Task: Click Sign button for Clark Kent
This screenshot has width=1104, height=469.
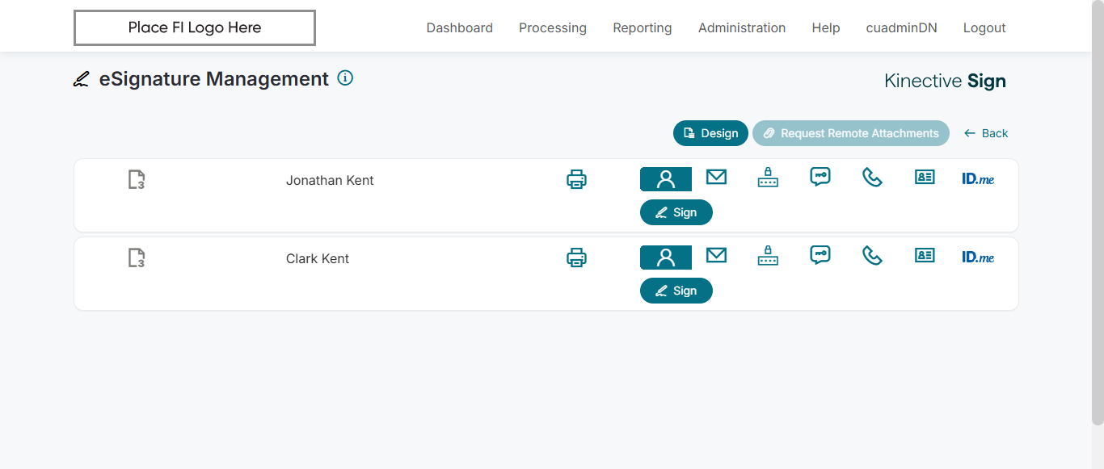Action: click(676, 291)
